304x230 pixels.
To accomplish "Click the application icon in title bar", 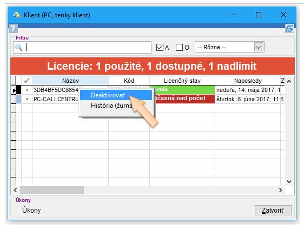I will (17, 15).
